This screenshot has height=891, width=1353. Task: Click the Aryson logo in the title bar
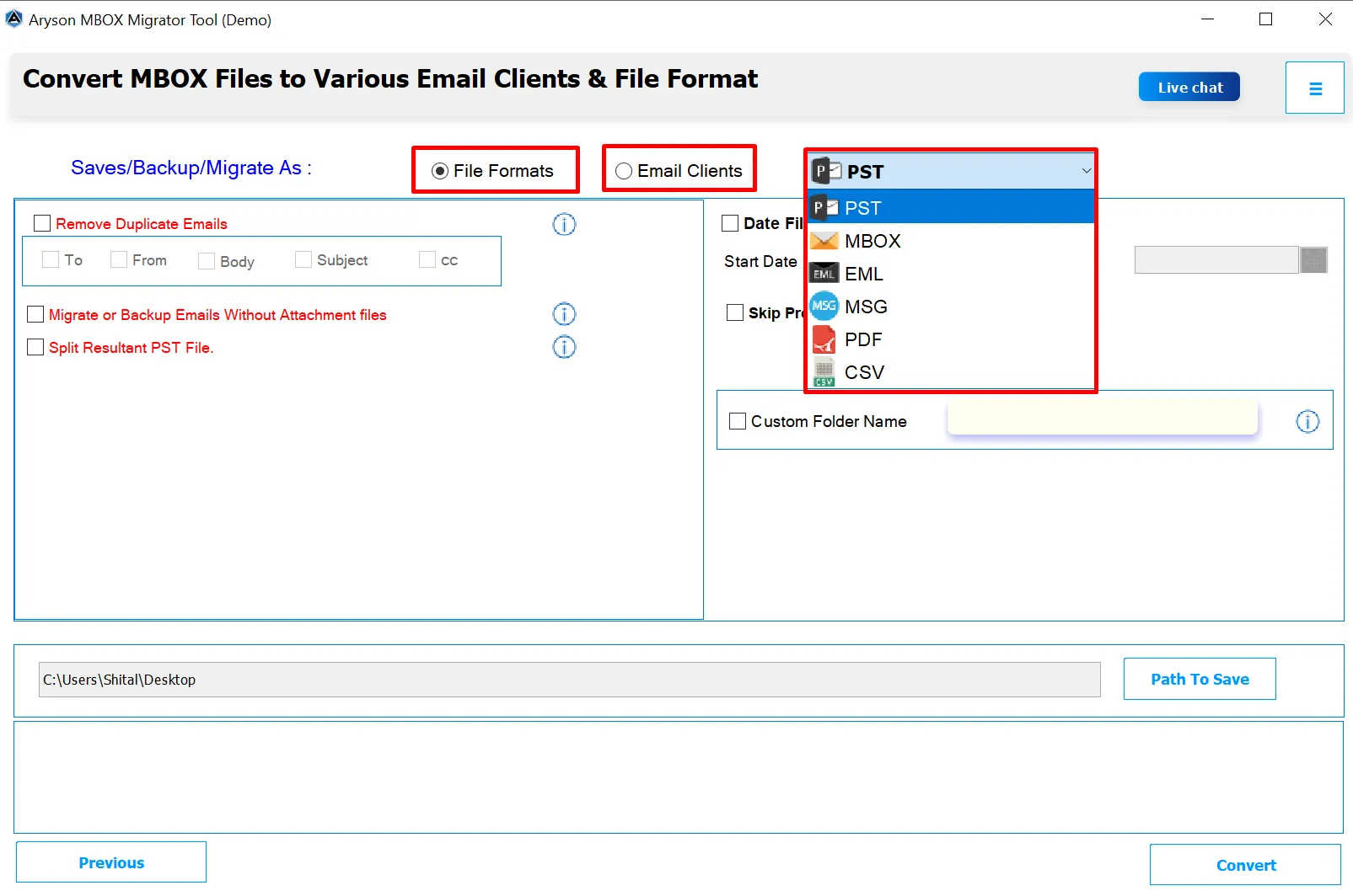pos(13,18)
